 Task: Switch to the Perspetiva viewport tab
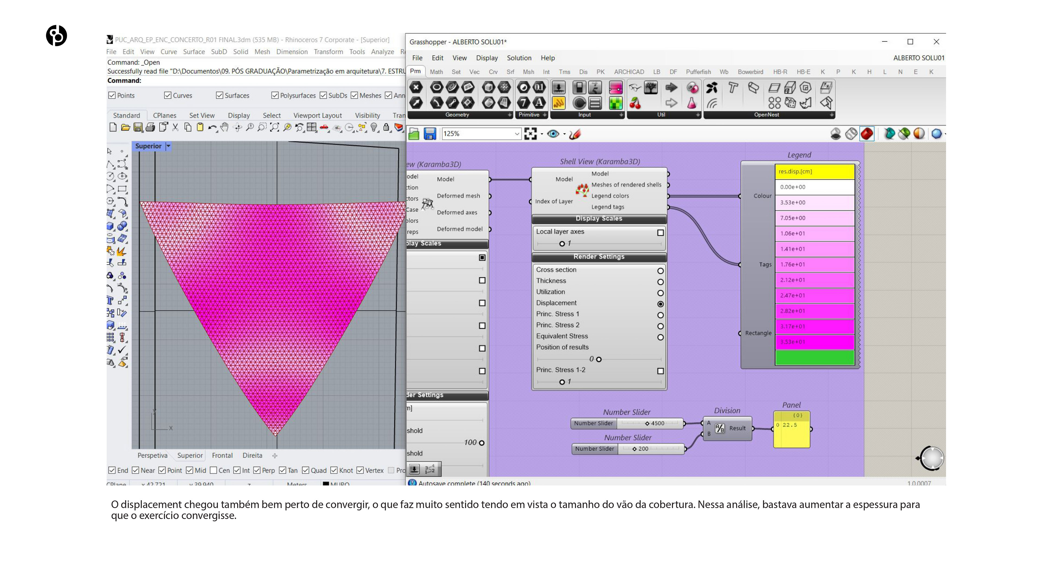[x=152, y=455]
